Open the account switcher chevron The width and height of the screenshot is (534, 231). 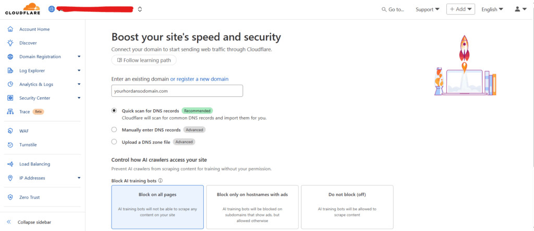click(x=140, y=9)
